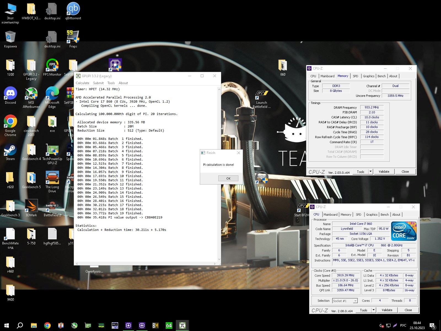Viewport: 441px width, 331px height.
Task: Click РУС language indicator in tray
Action: point(403,325)
